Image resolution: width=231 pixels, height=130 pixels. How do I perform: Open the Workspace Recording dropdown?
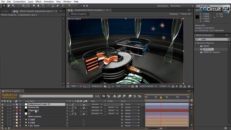pyautogui.click(x=182, y=6)
